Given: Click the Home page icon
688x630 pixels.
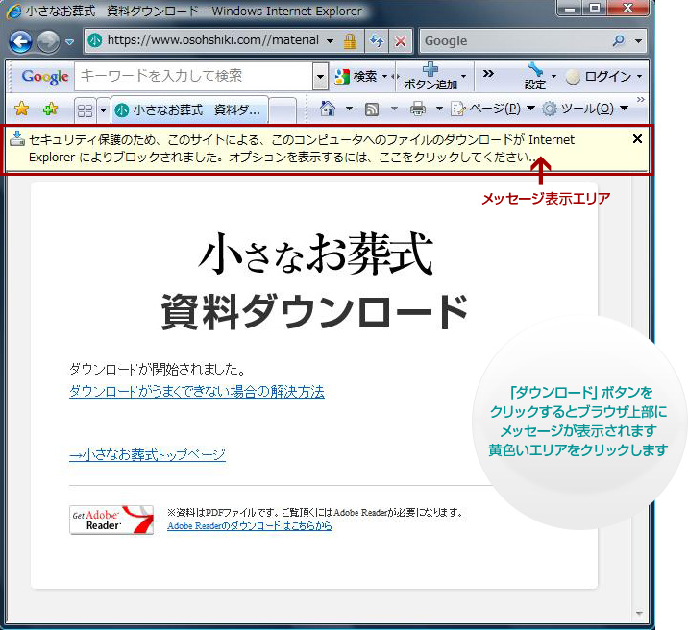Looking at the screenshot, I should point(328,109).
